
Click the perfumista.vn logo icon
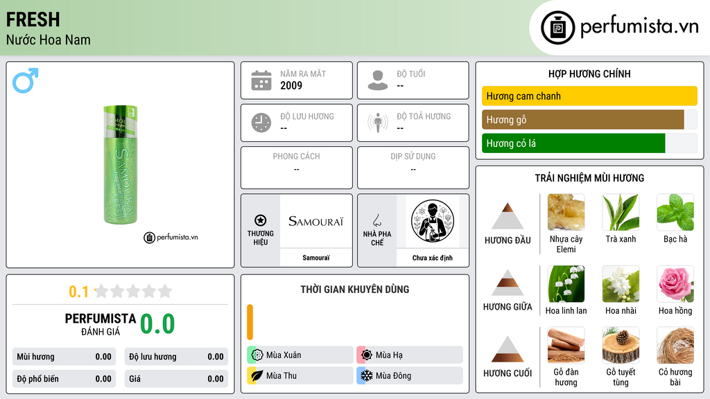tap(558, 28)
